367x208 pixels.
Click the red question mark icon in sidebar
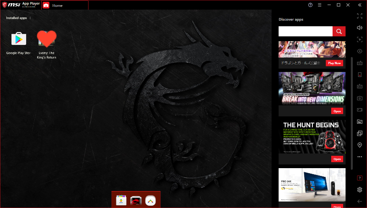[x=360, y=178]
